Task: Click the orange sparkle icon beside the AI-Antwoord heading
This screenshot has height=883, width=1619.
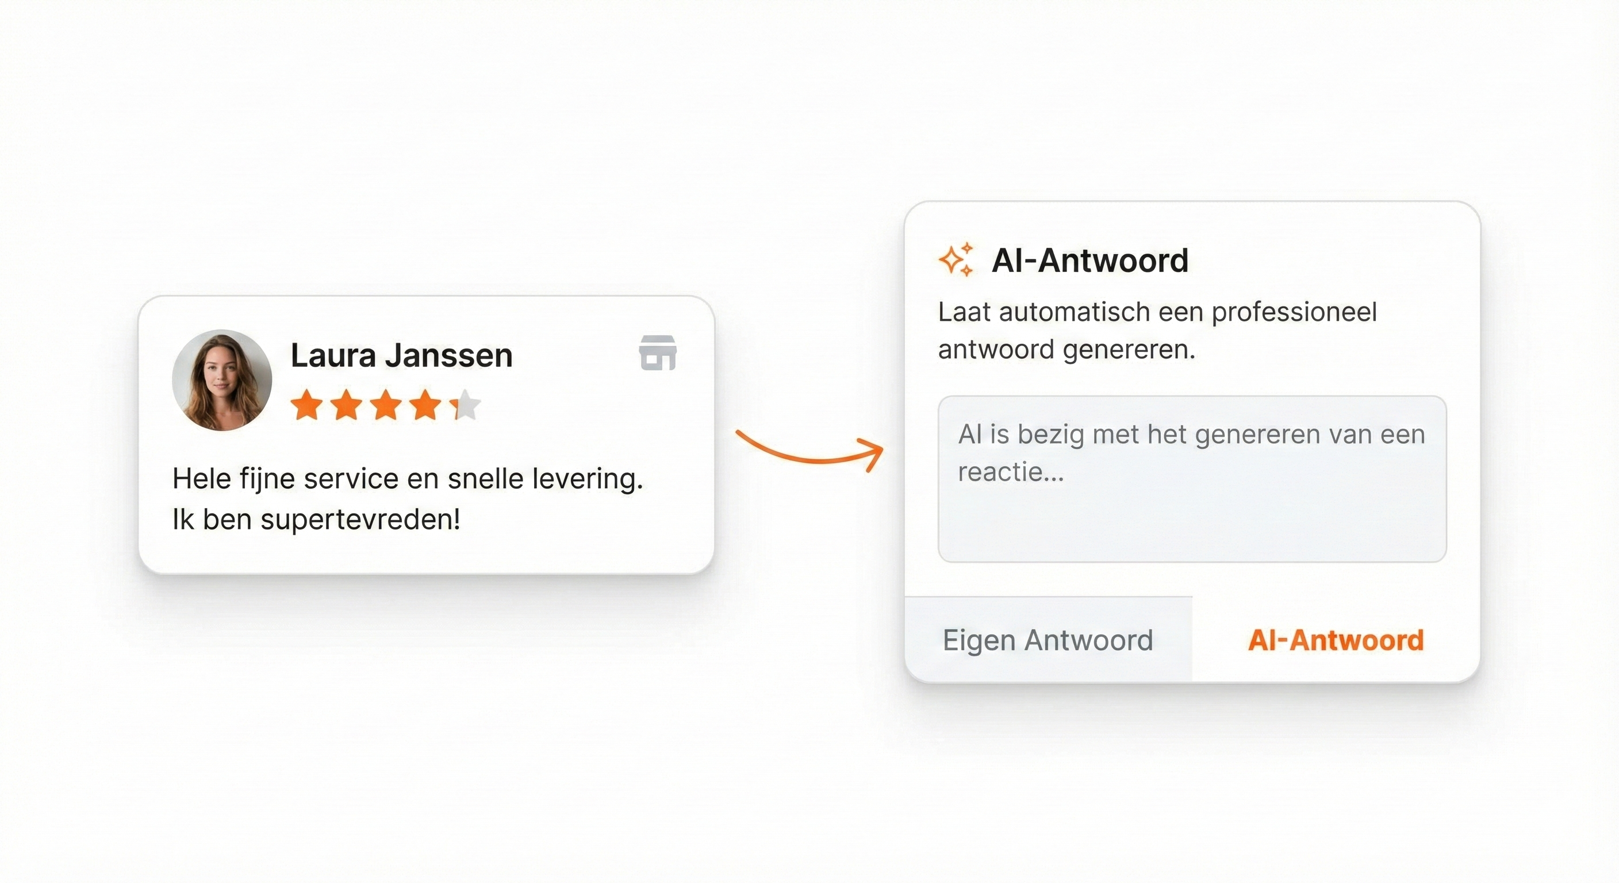Action: point(956,259)
